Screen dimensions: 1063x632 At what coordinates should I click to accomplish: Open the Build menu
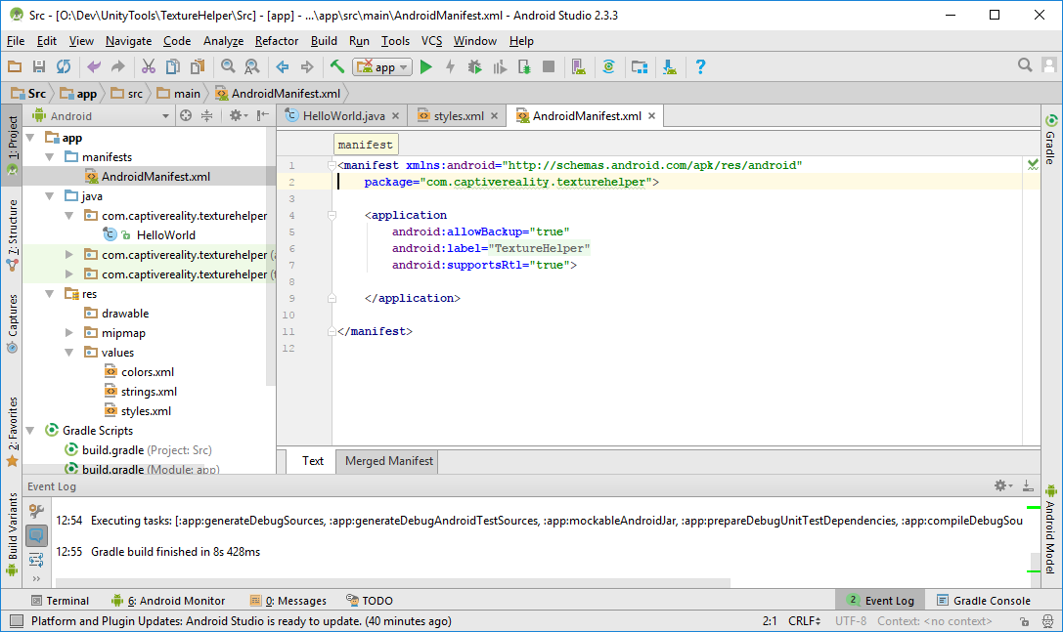(x=324, y=41)
